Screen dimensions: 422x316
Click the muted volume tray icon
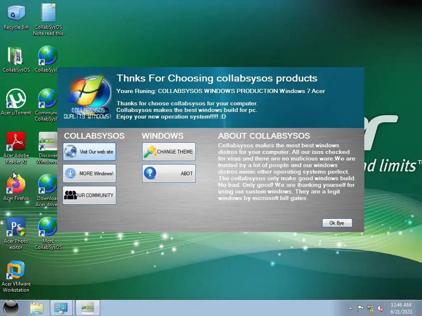[380, 308]
